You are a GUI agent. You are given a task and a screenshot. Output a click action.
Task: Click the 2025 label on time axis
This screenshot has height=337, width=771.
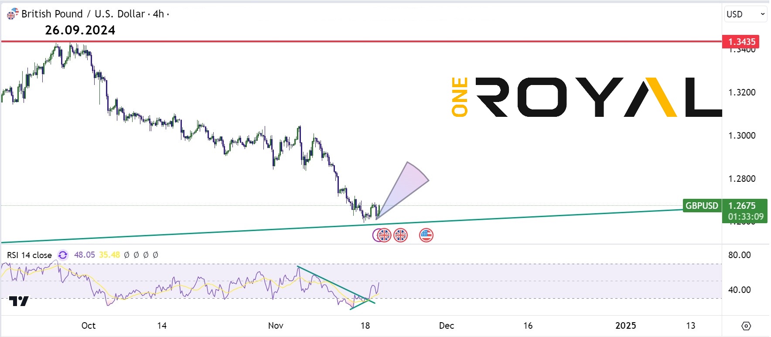[625, 326]
